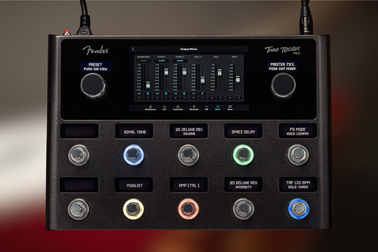Mute the Output 2 channel
The image size is (378, 252).
(175, 98)
